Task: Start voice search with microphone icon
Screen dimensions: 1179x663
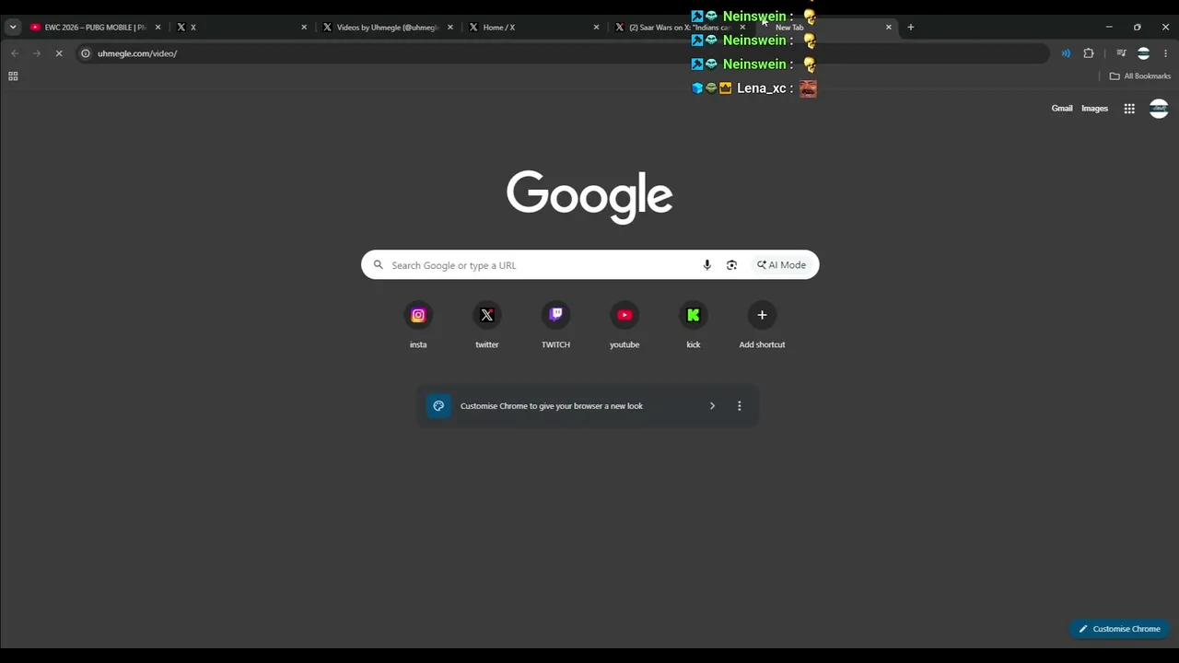Action: click(x=707, y=265)
